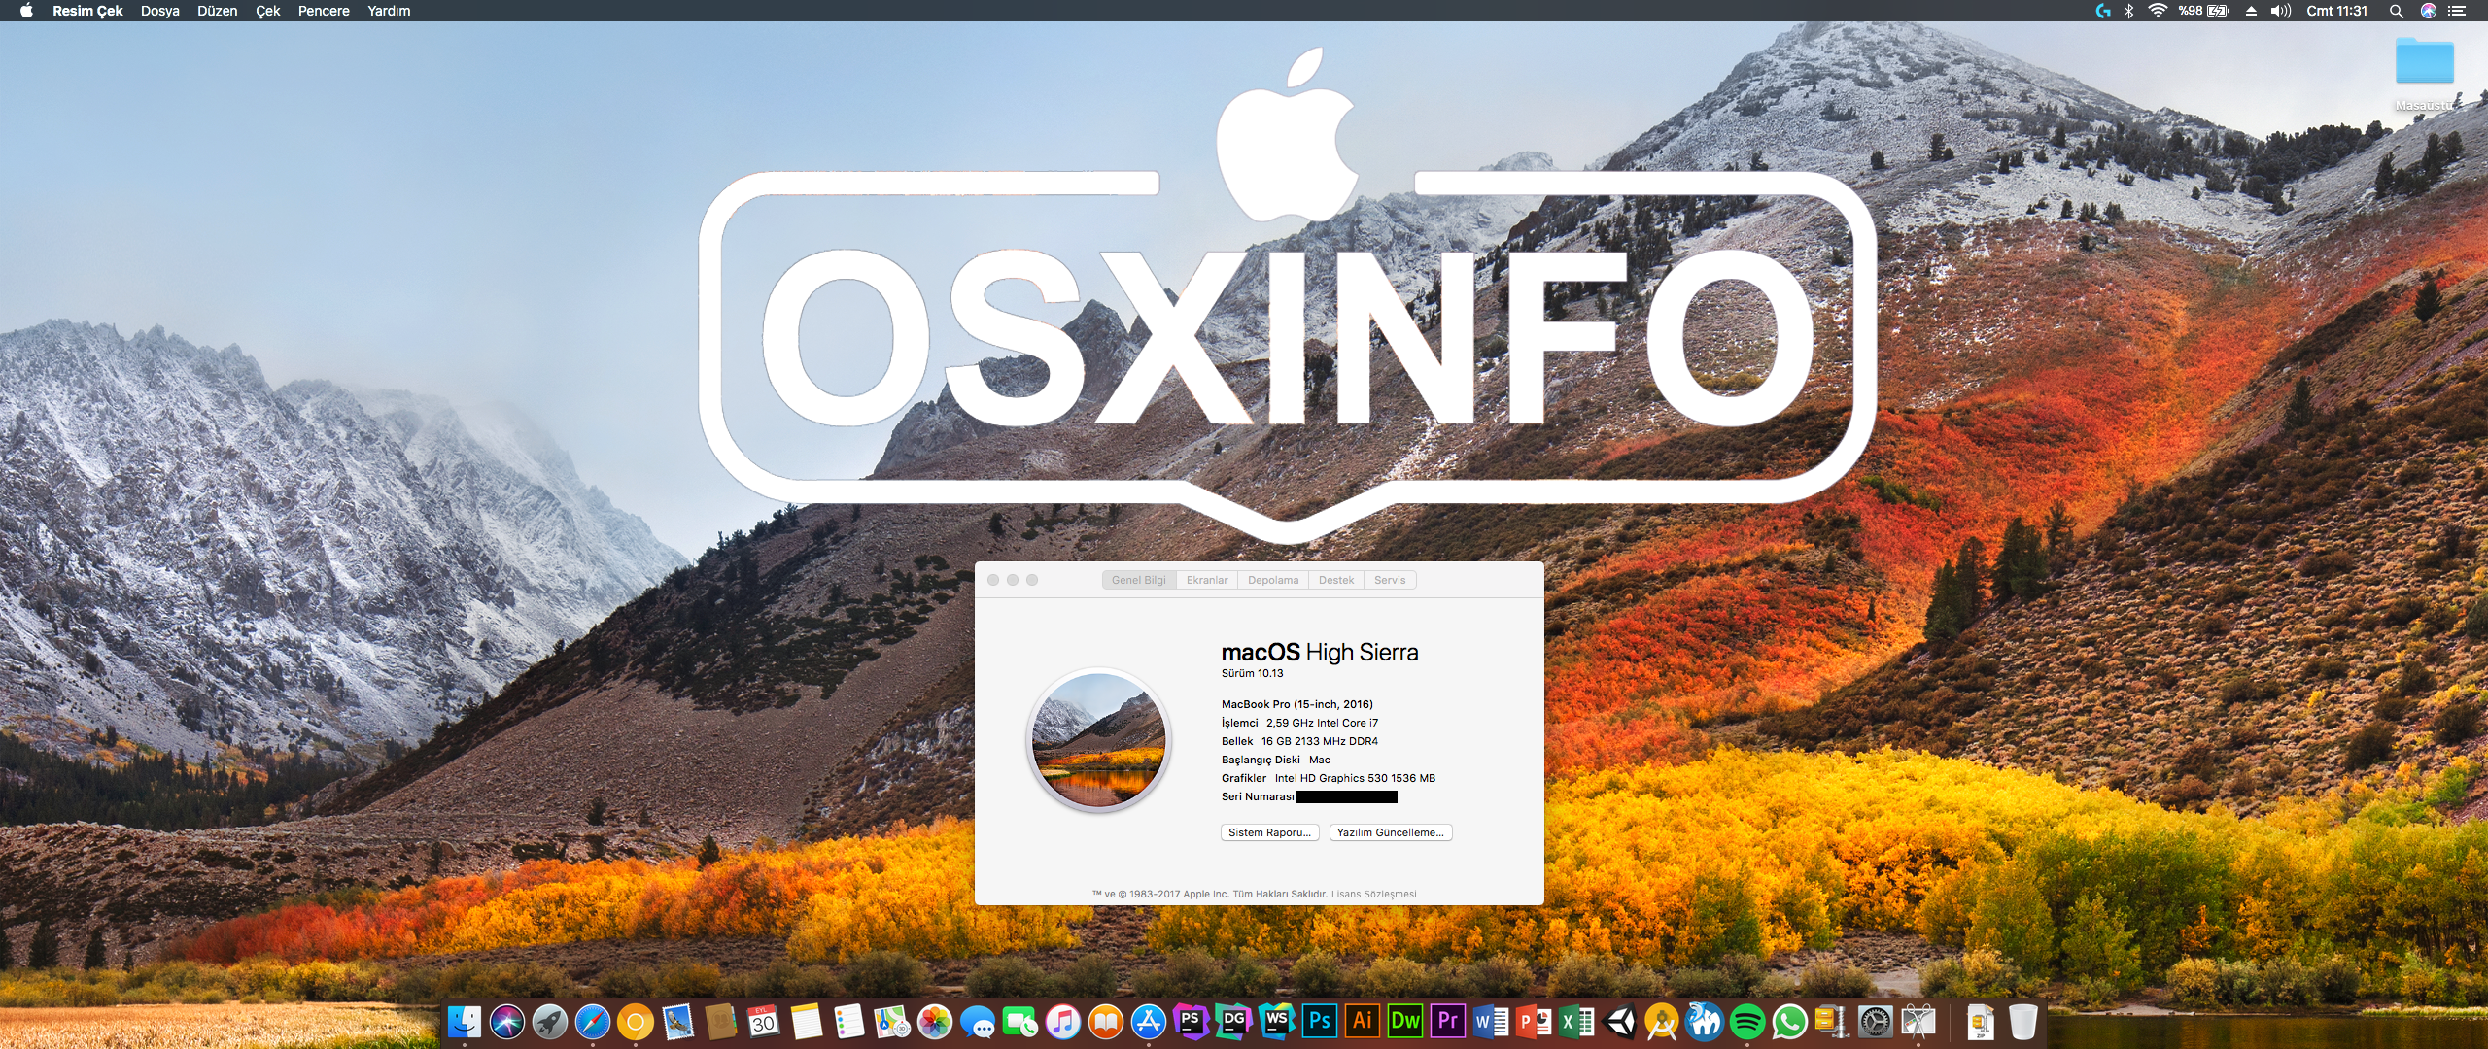
Task: Open Spotify from the dock
Action: 1746,1022
